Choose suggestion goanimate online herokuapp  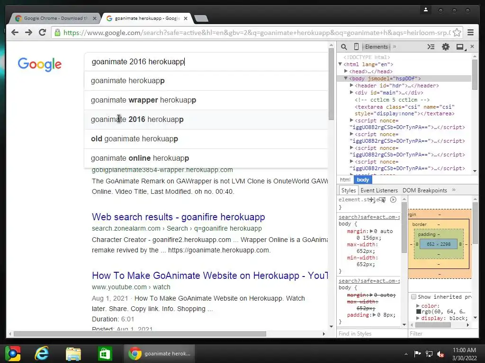206,158
